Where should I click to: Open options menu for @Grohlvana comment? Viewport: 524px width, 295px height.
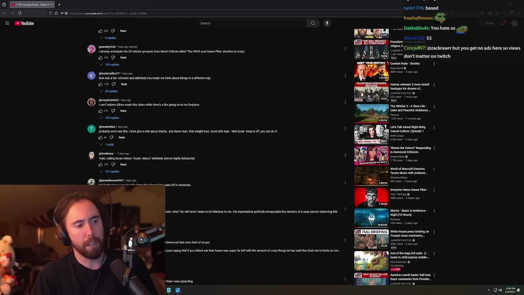[x=345, y=156]
